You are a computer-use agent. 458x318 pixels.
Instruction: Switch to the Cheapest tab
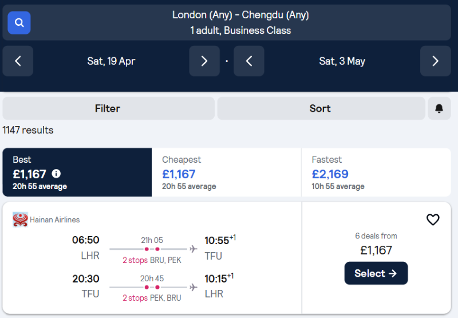click(226, 172)
